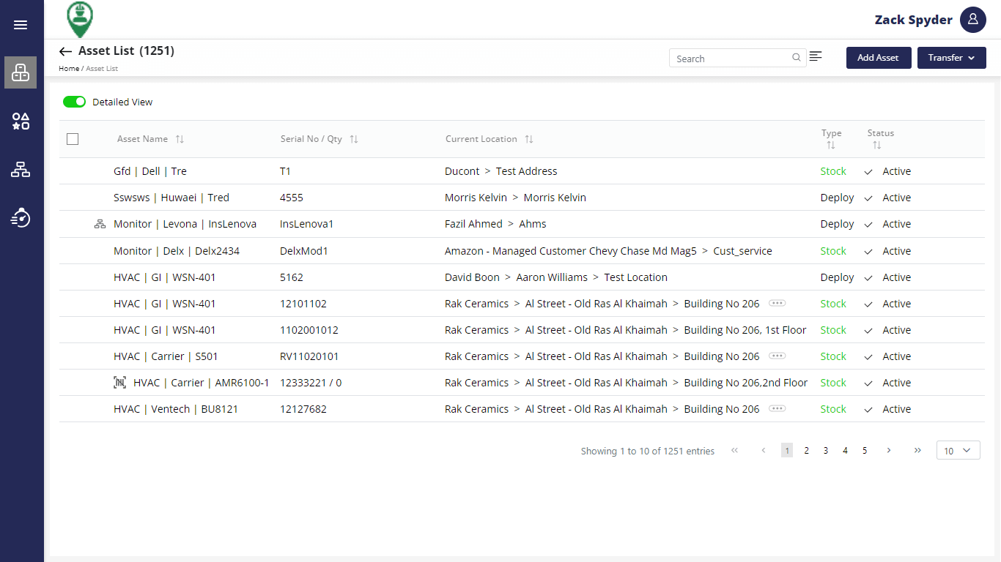The height and width of the screenshot is (562, 1001).
Task: Sort by Asset Name arrows
Action: [180, 139]
